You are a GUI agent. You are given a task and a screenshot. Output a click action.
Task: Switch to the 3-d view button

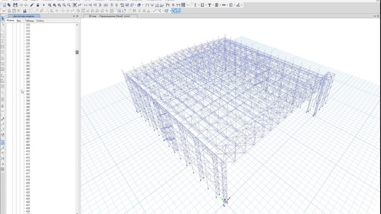[x=85, y=5]
